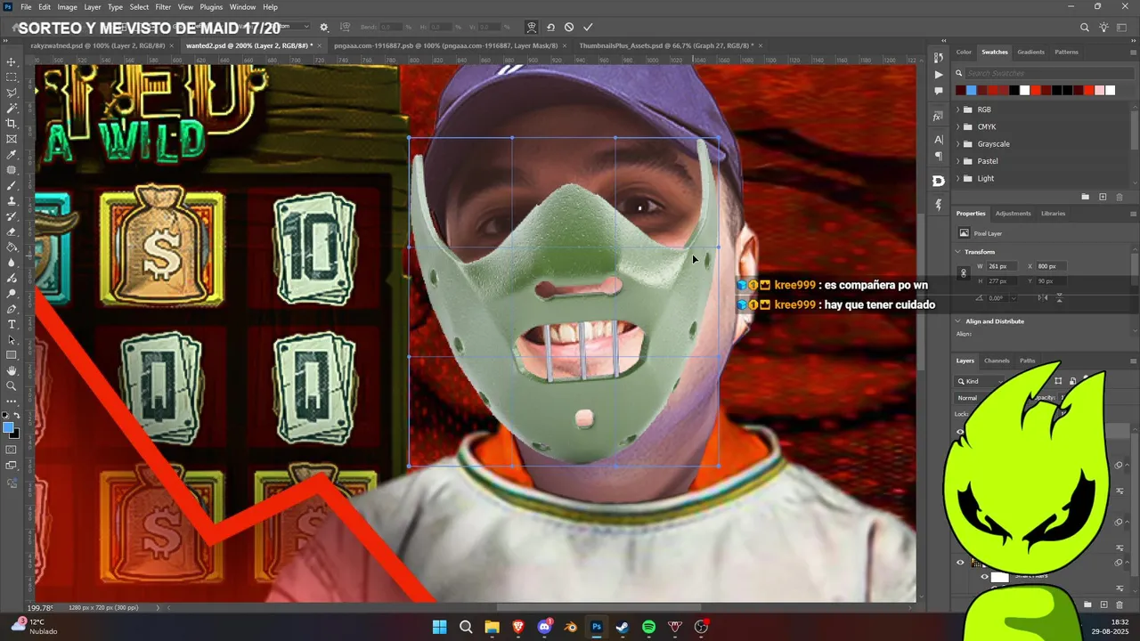The image size is (1140, 641).
Task: Select the Frame tool
Action: coord(12,139)
